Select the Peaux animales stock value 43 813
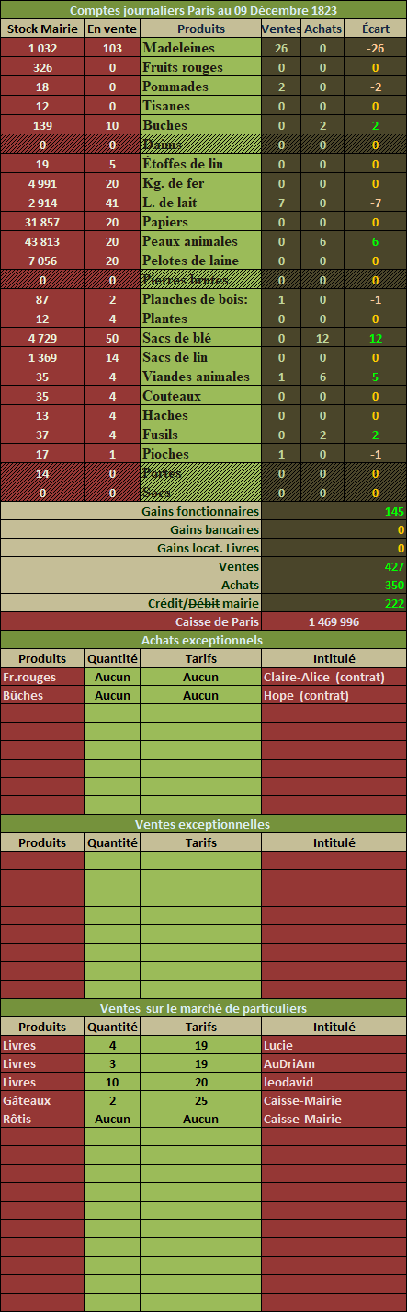This screenshot has height=1312, width=407. 42,241
